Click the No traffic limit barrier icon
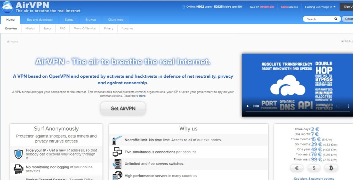353x180 pixels. (117, 140)
